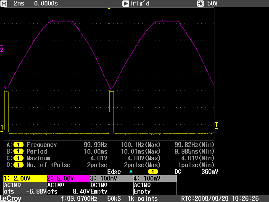The height and width of the screenshot is (202, 269).
Task: Click the 1k points record length
Action: 143,199
